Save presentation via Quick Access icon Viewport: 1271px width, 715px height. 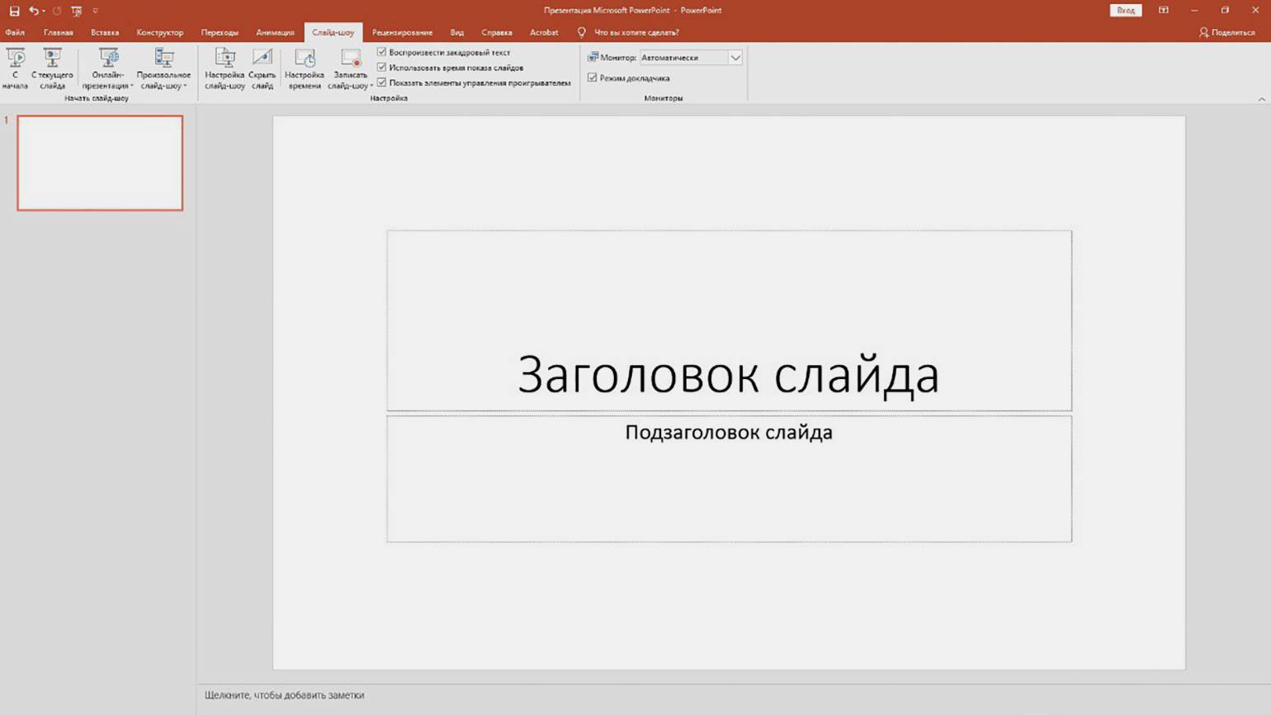(x=14, y=11)
